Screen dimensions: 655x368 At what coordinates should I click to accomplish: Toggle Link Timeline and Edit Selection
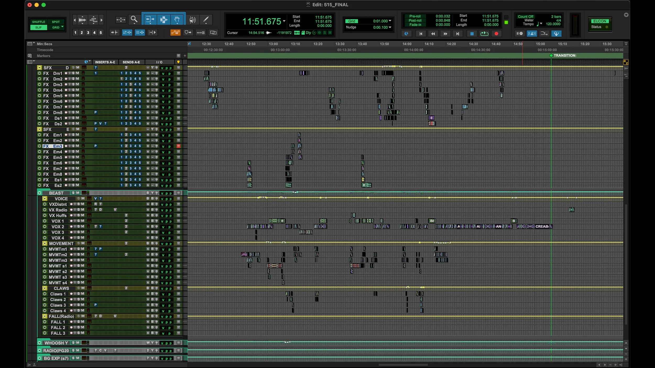point(127,32)
